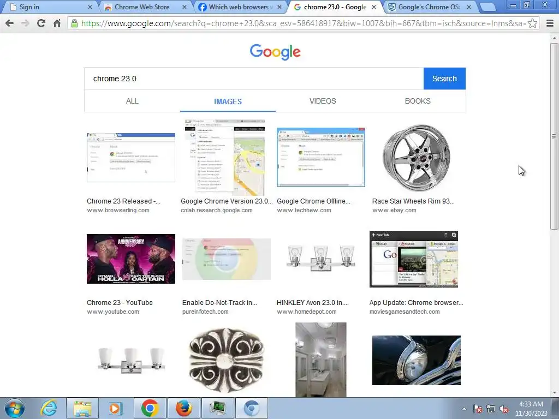Image resolution: width=559 pixels, height=419 pixels.
Task: Open HINKLEY Avon light fixture image
Action: click(321, 258)
